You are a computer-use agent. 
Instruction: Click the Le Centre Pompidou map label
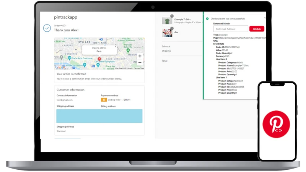tap(104, 62)
